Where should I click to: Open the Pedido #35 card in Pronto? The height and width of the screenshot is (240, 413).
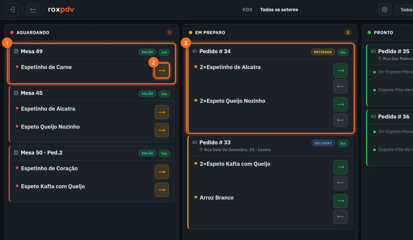point(390,75)
